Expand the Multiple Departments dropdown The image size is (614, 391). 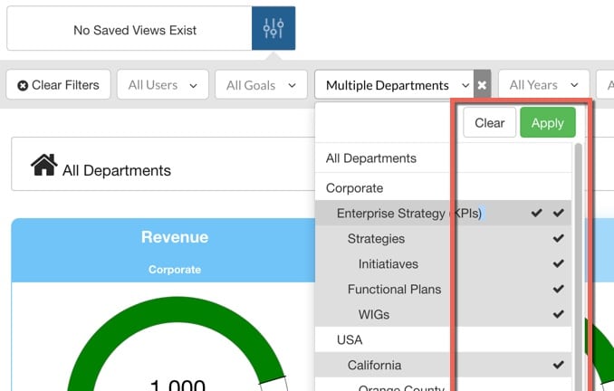(395, 85)
